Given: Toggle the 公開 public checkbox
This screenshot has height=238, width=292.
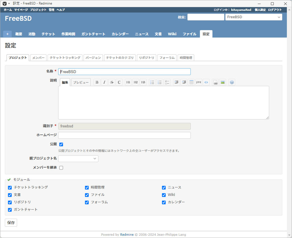Looking at the screenshot, I should click(61, 144).
